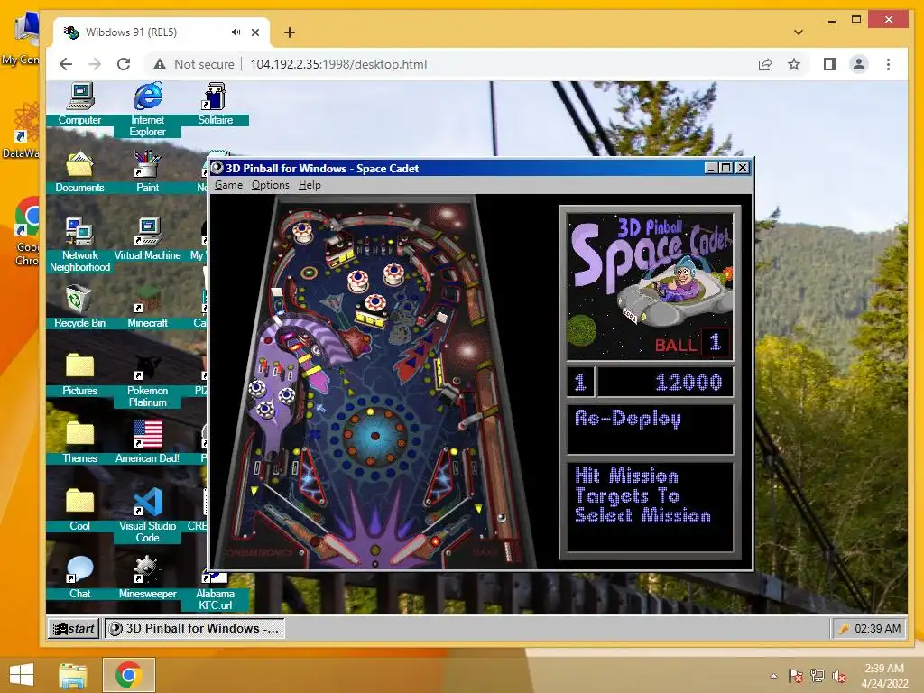Open the Solitaire desktop shortcut
This screenshot has height=693, width=924.
coord(215,104)
